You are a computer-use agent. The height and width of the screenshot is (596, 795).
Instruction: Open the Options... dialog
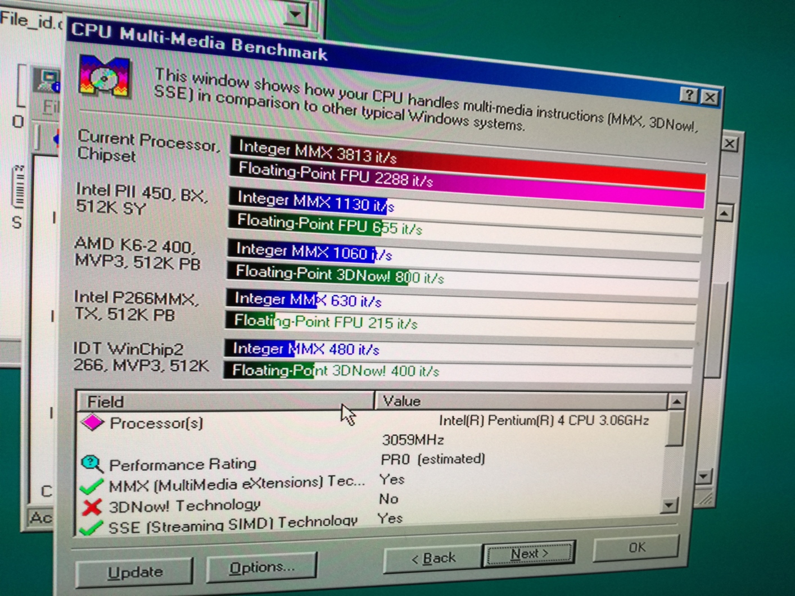(261, 567)
